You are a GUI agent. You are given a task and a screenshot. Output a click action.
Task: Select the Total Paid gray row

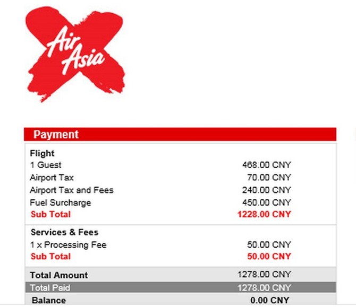[181, 287]
